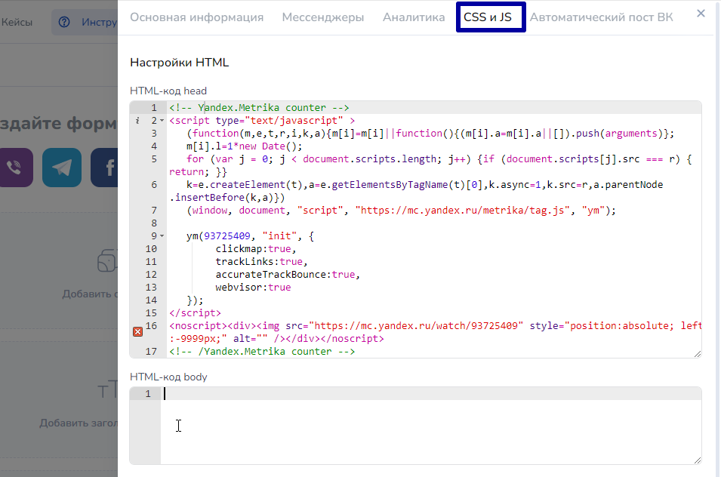
Task: Click the Telegram messenger icon
Action: pos(62,168)
